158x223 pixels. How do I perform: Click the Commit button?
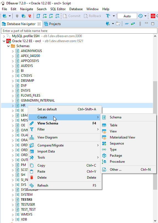72,16
